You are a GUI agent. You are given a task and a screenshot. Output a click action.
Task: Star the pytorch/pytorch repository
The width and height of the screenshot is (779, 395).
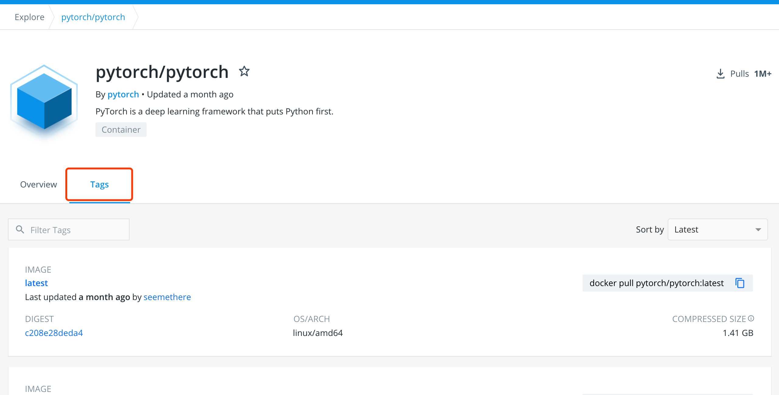244,72
